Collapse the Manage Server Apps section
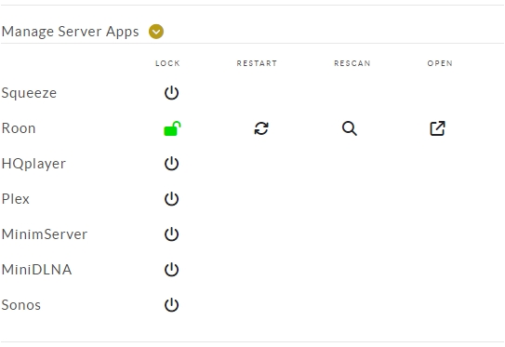This screenshot has height=347, width=505. point(156,32)
